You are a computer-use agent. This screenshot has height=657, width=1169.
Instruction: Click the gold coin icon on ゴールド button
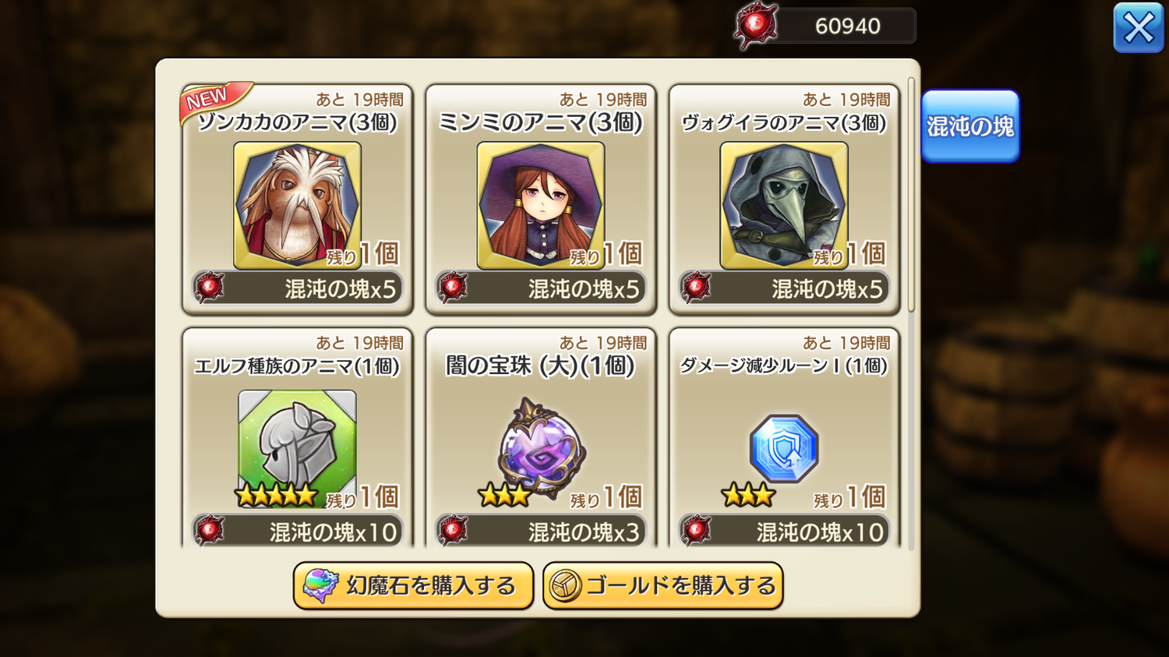click(566, 586)
